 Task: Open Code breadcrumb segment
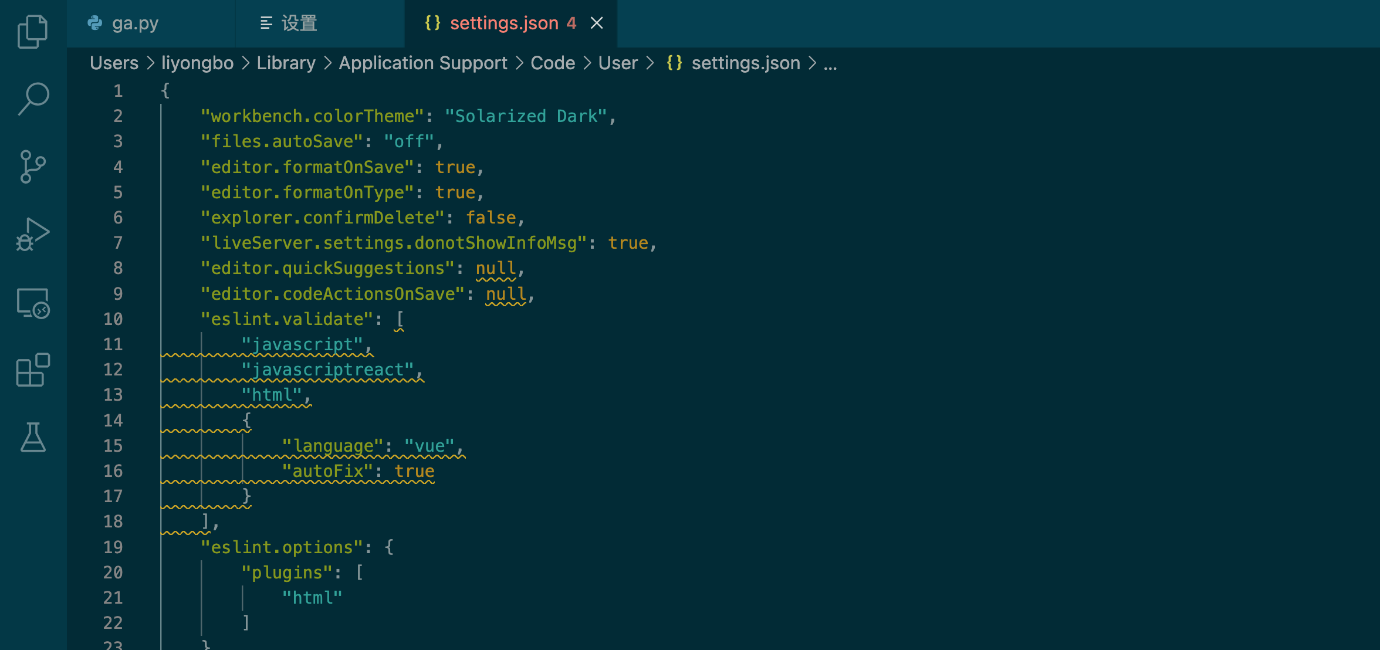coord(553,63)
